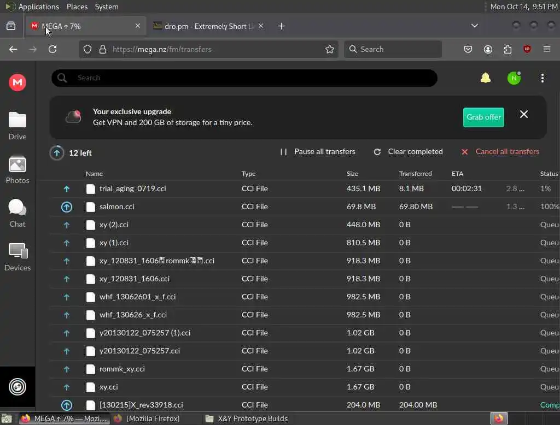The image size is (560, 425).
Task: View site security lock info
Action: coord(103,49)
